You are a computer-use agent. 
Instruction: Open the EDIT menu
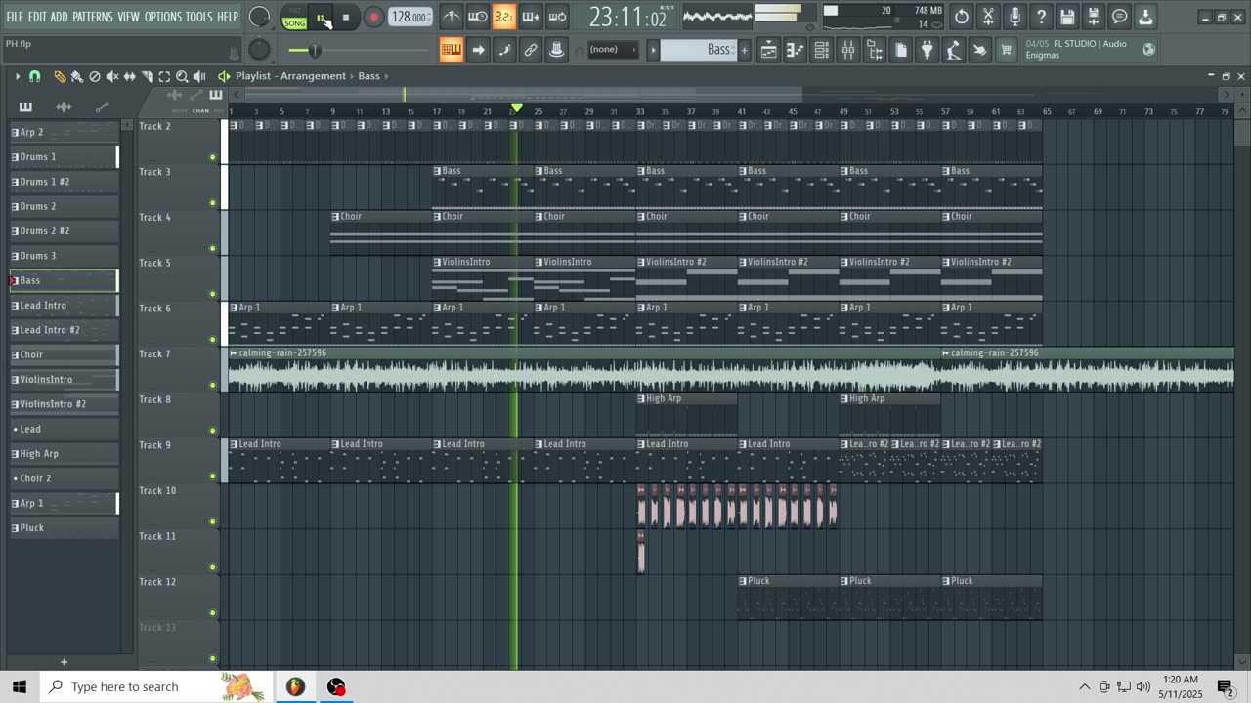tap(37, 17)
